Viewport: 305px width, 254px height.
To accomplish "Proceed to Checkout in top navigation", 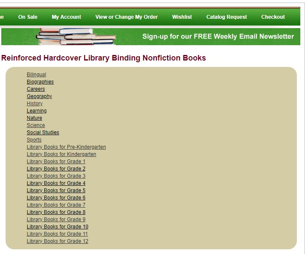I will [x=273, y=17].
